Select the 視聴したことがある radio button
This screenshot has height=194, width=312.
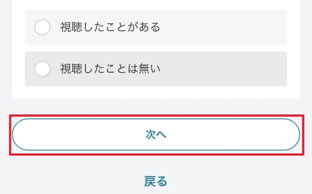[42, 27]
